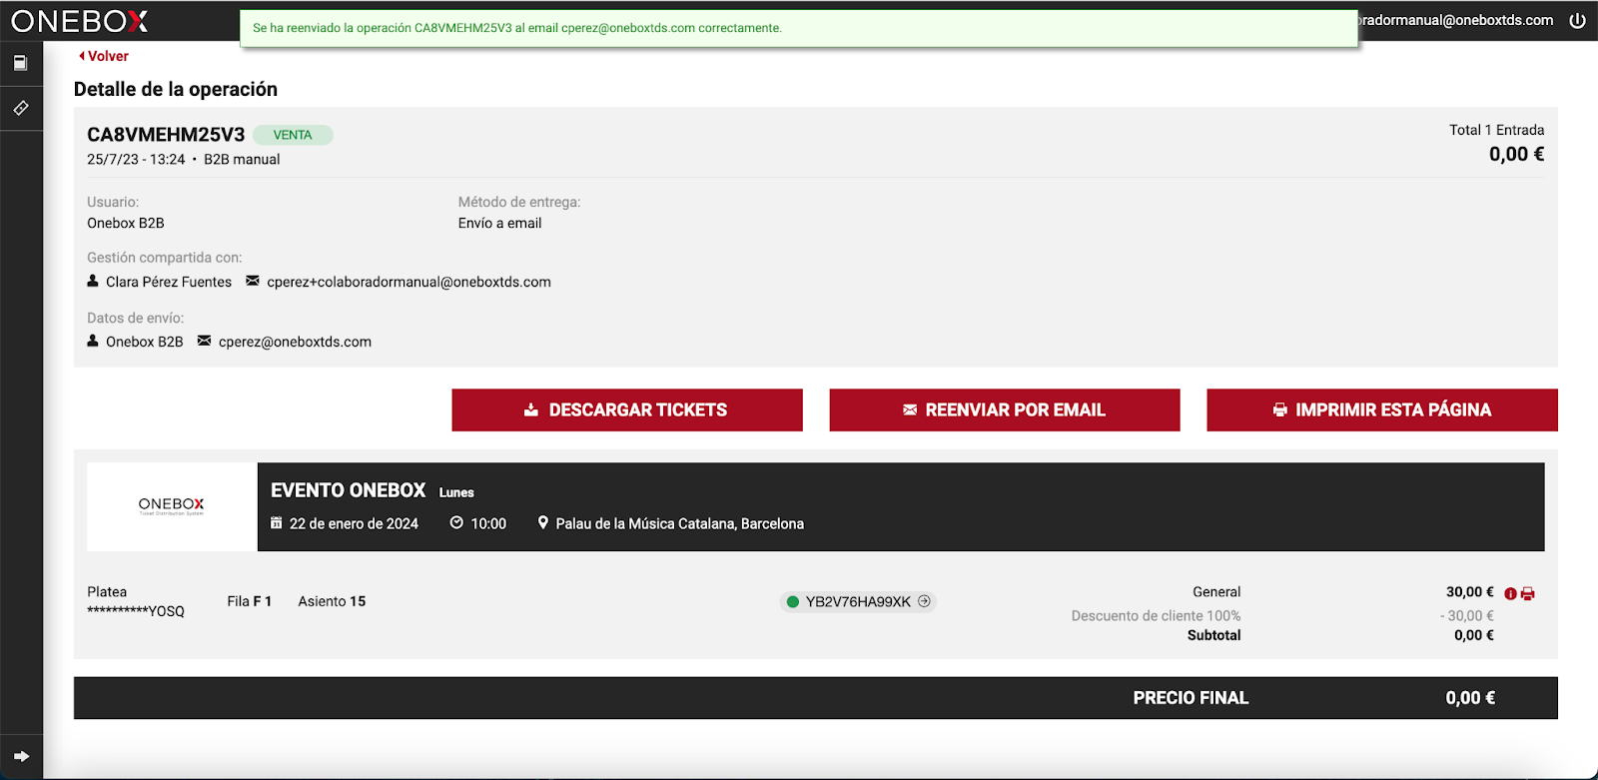Click Palau de la Música Catalana venue text
This screenshot has width=1598, height=780.
[679, 523]
